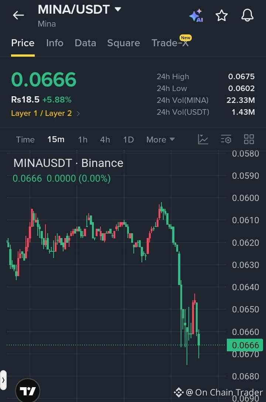Screen dimensions: 266x402
Task: Tap the 24h Low value 0.0602
Action: (241, 88)
